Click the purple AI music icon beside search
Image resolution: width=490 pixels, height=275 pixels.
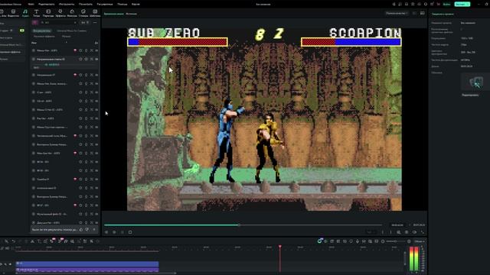(x=34, y=22)
